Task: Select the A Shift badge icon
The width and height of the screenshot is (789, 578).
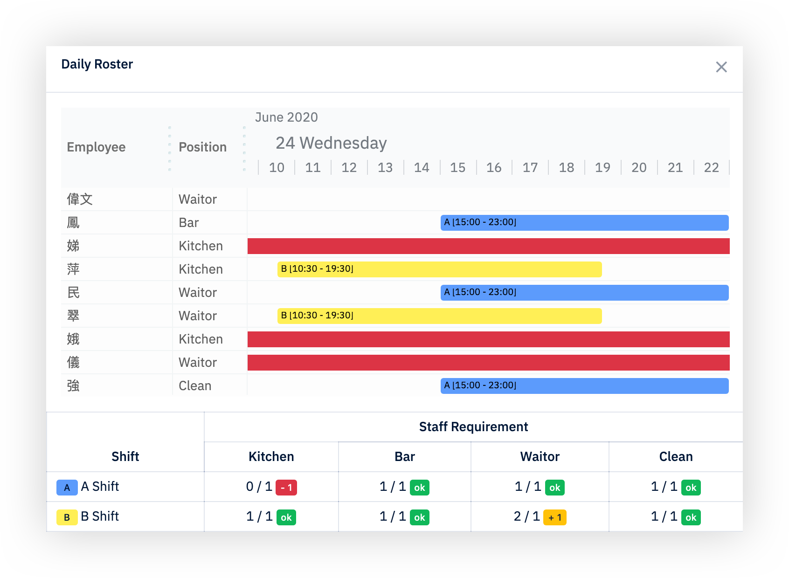Action: point(67,487)
